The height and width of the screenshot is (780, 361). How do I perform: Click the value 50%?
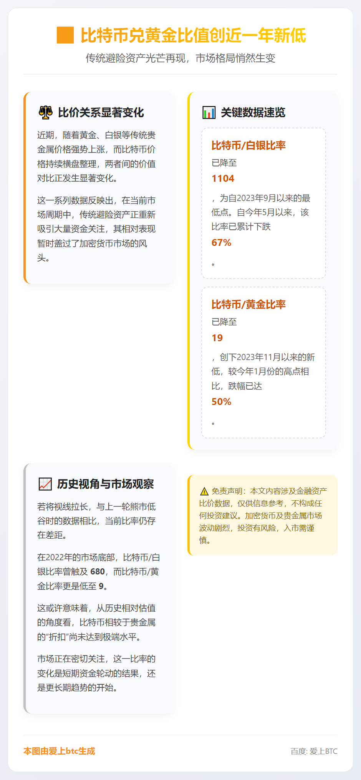point(221,402)
